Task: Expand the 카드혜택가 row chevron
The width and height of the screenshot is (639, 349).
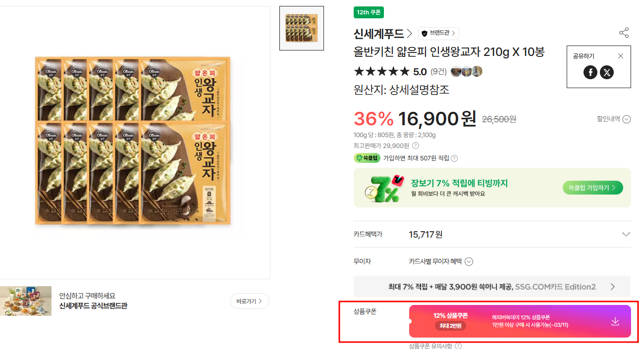Action: [626, 234]
